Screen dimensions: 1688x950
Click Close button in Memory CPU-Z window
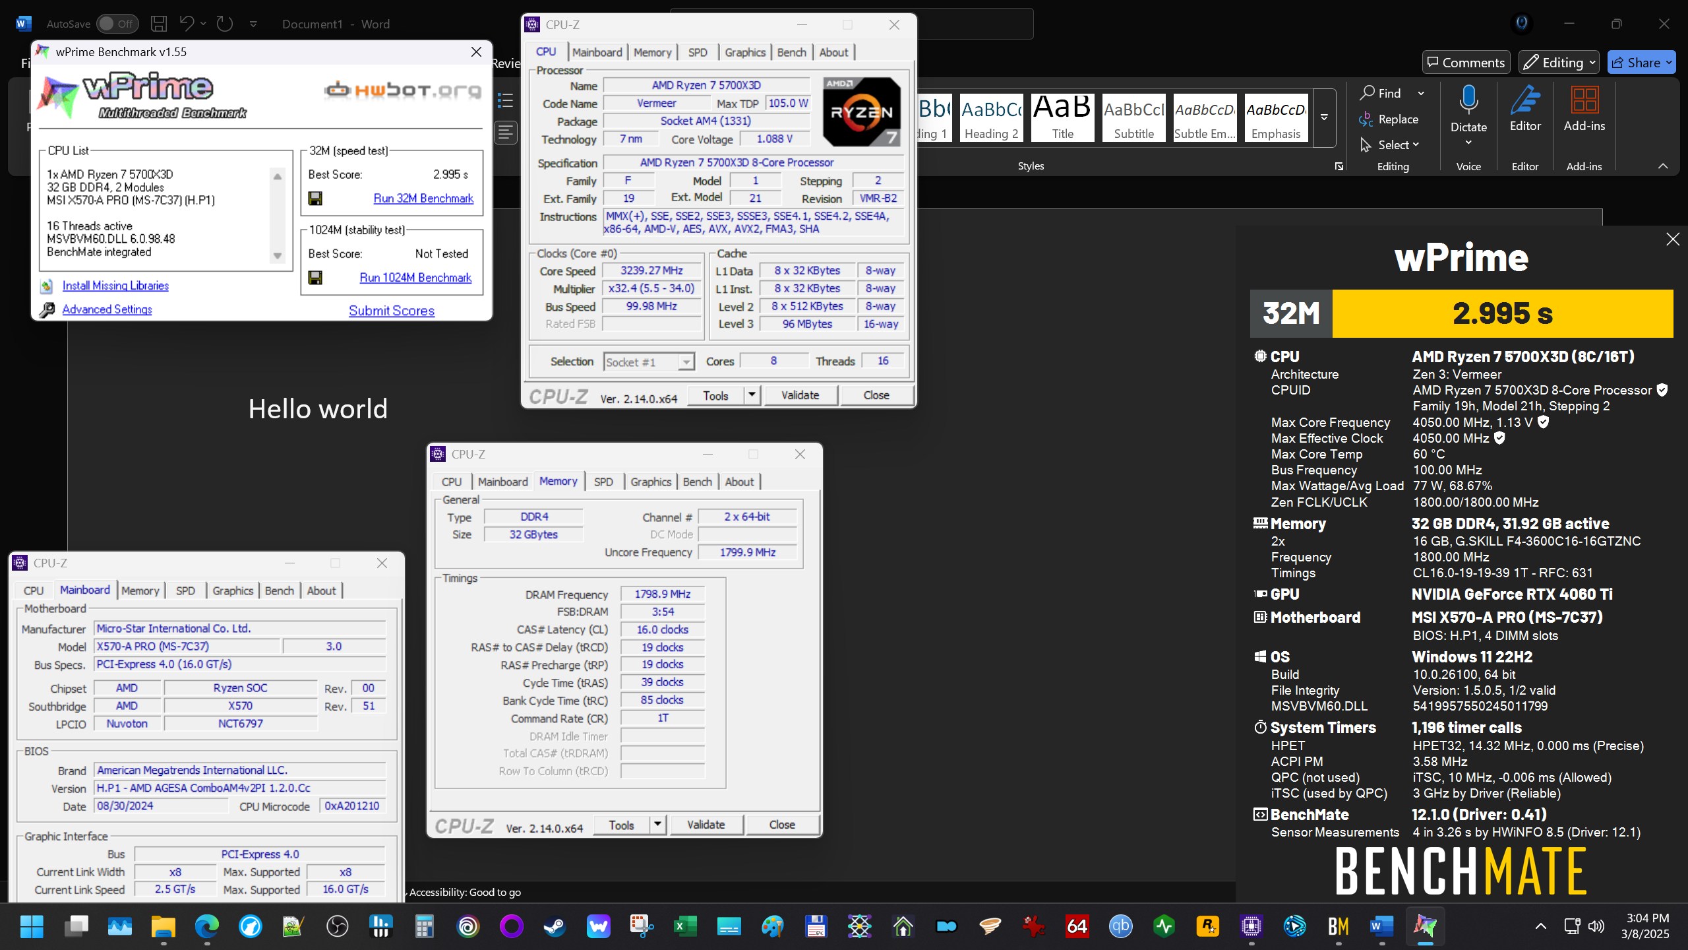click(782, 825)
